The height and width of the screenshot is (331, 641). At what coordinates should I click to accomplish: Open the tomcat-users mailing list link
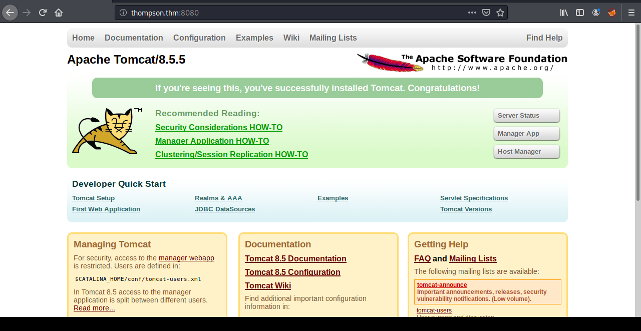[x=434, y=310]
